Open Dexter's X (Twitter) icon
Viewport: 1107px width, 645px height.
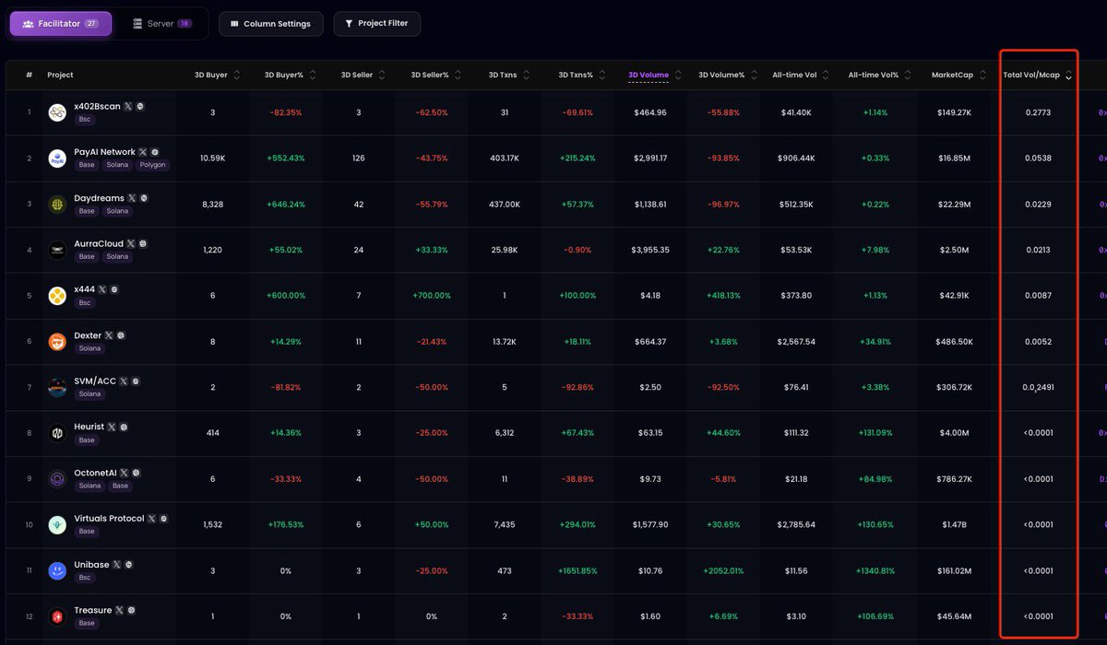click(109, 335)
